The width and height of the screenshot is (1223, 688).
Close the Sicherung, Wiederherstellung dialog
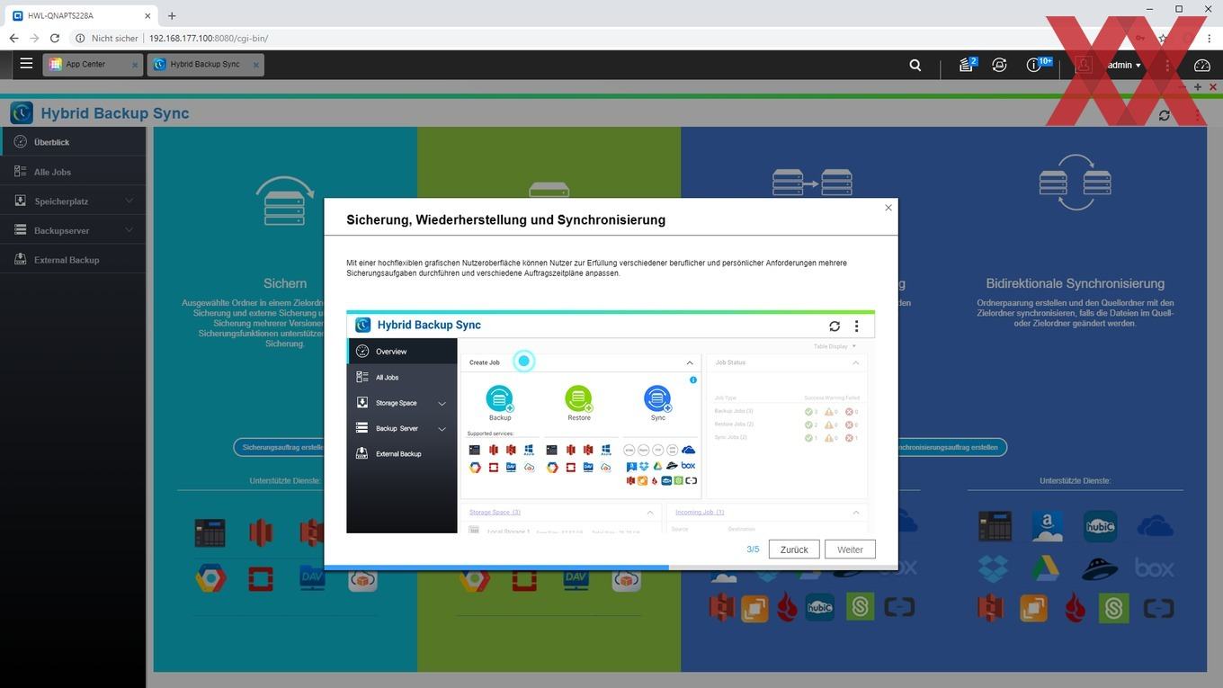point(888,208)
